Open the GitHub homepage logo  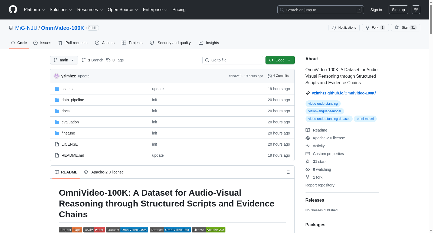coord(13,10)
